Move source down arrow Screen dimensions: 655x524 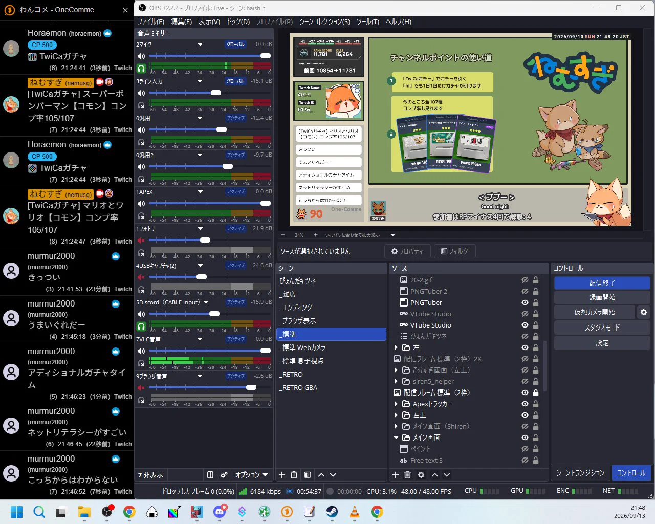click(x=447, y=475)
